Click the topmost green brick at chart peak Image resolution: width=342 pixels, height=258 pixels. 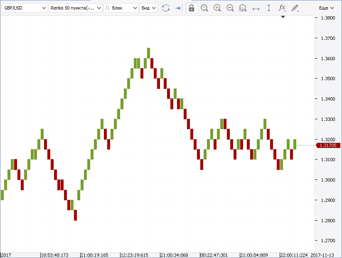click(x=148, y=53)
